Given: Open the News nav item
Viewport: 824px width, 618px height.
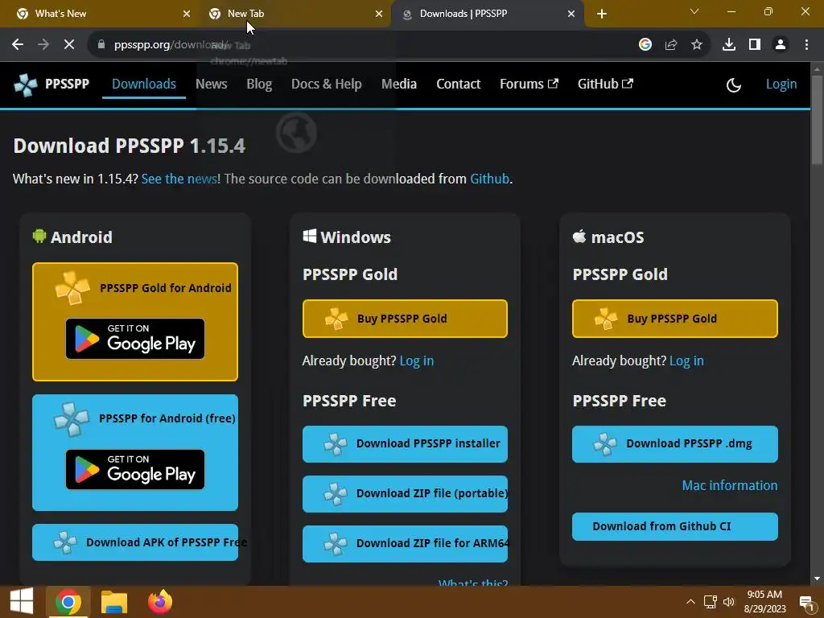Looking at the screenshot, I should coord(212,84).
